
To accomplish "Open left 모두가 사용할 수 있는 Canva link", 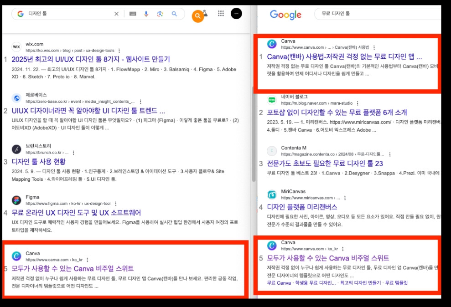I will tap(73, 269).
